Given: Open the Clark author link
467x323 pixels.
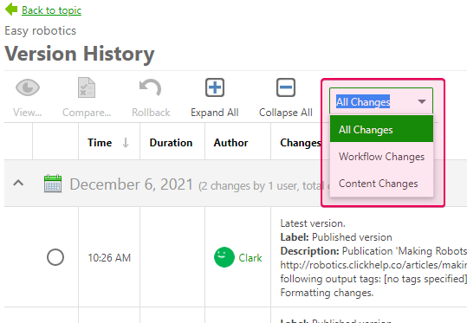Looking at the screenshot, I should pos(250,257).
